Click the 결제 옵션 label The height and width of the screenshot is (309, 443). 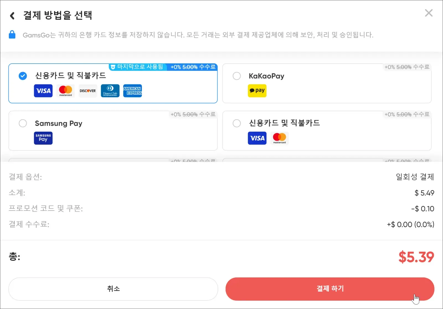(x=25, y=177)
